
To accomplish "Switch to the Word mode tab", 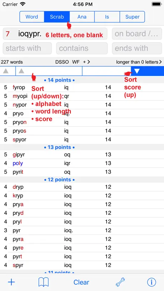I will 32,17.
